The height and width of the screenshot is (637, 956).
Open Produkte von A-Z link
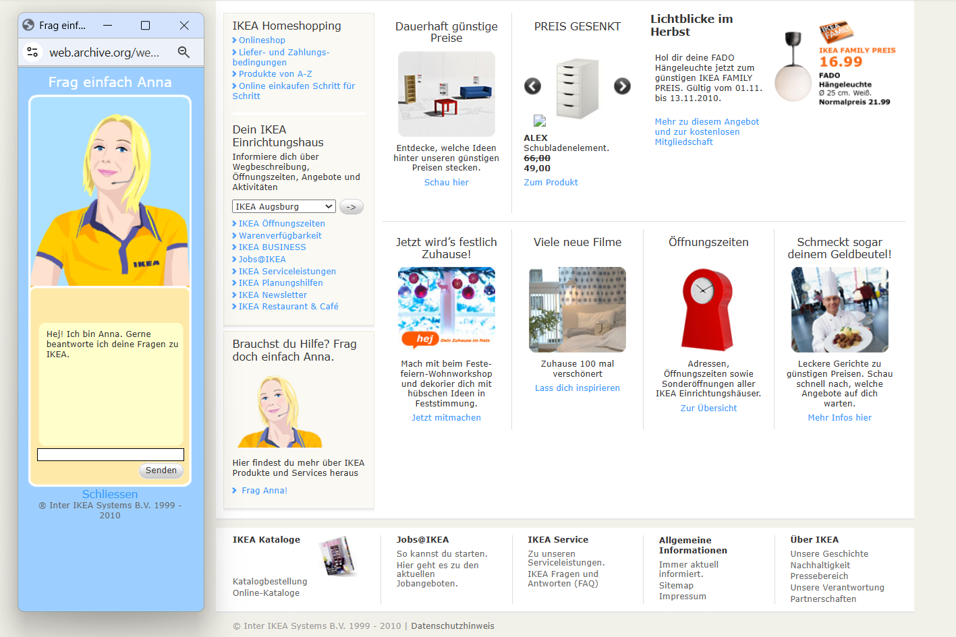[275, 74]
